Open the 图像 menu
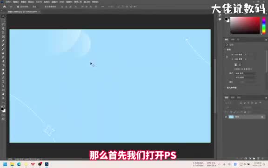Screen dimensions: 268x168 click(24, 2)
